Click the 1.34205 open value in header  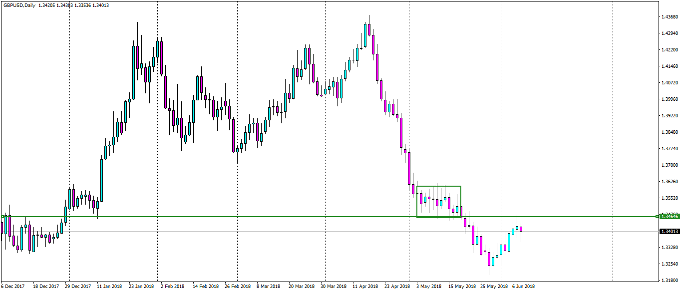click(x=46, y=5)
